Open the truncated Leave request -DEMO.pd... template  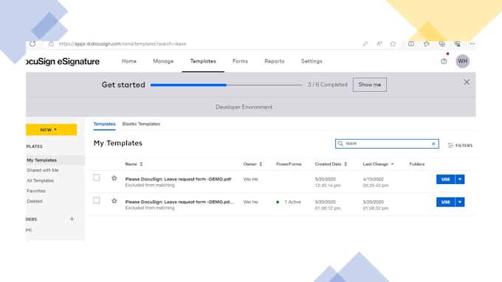[179, 202]
